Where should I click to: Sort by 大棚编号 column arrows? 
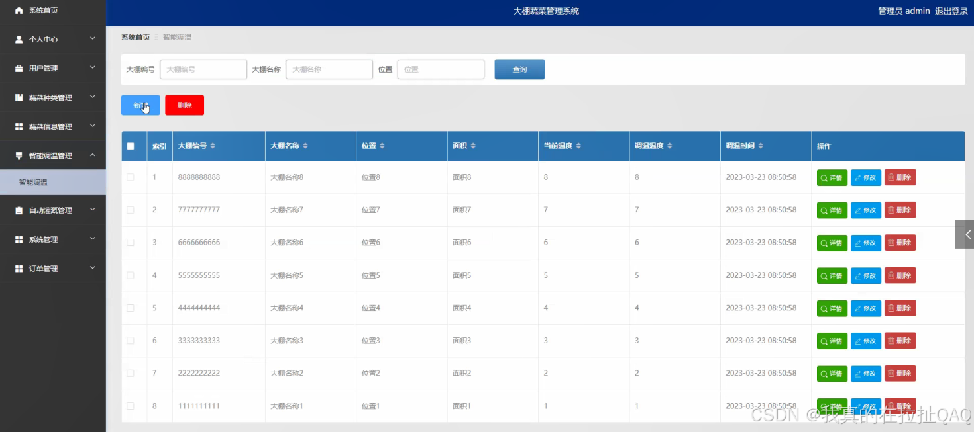click(213, 146)
